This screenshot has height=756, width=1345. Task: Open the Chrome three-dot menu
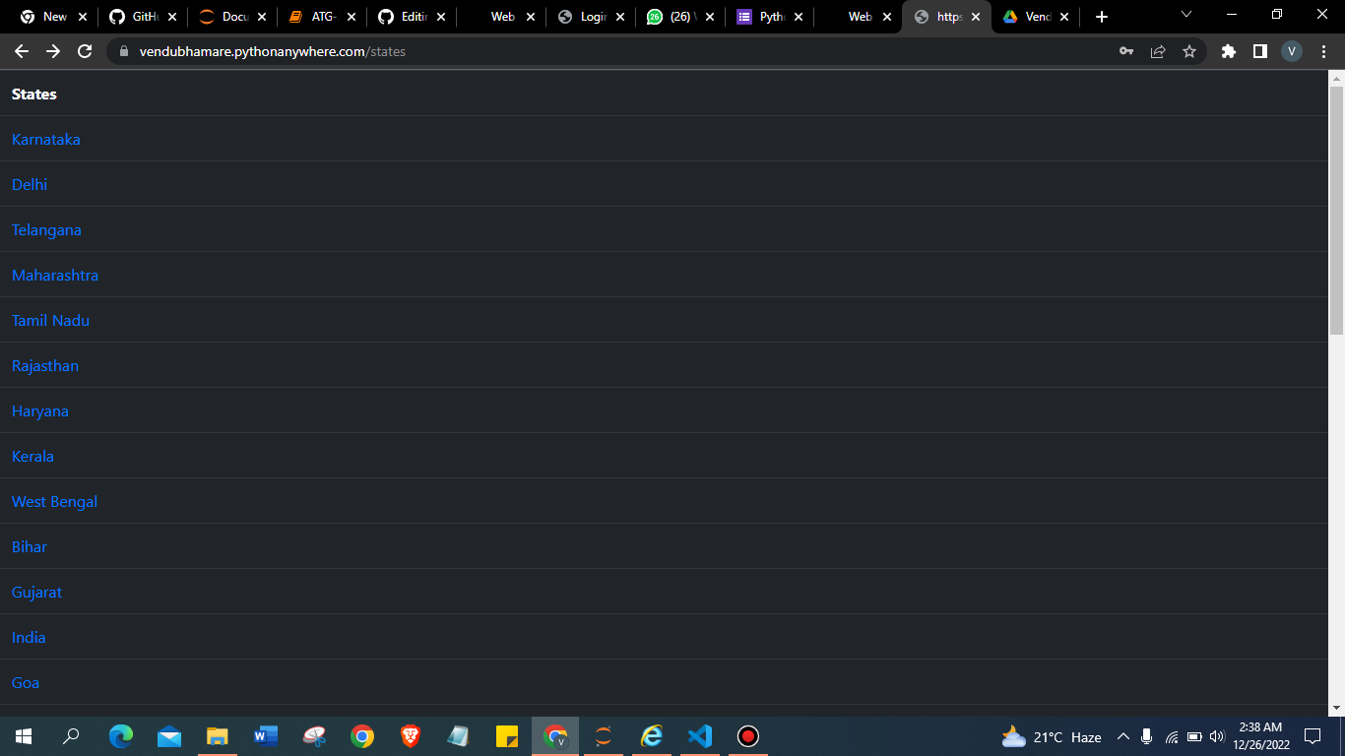(1323, 50)
